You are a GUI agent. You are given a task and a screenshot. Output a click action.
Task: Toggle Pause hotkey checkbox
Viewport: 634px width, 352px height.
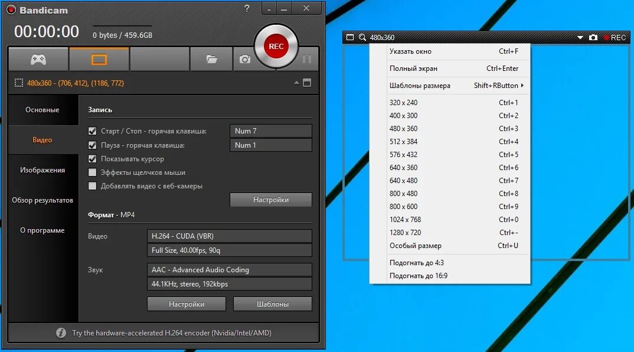pos(92,145)
